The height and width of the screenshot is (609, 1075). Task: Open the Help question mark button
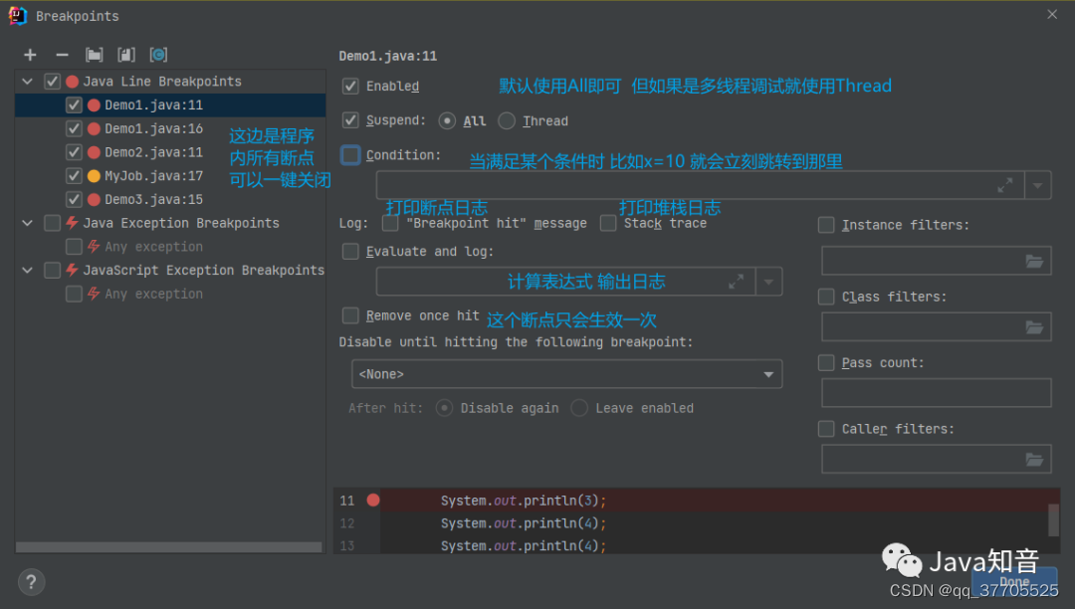(x=32, y=582)
